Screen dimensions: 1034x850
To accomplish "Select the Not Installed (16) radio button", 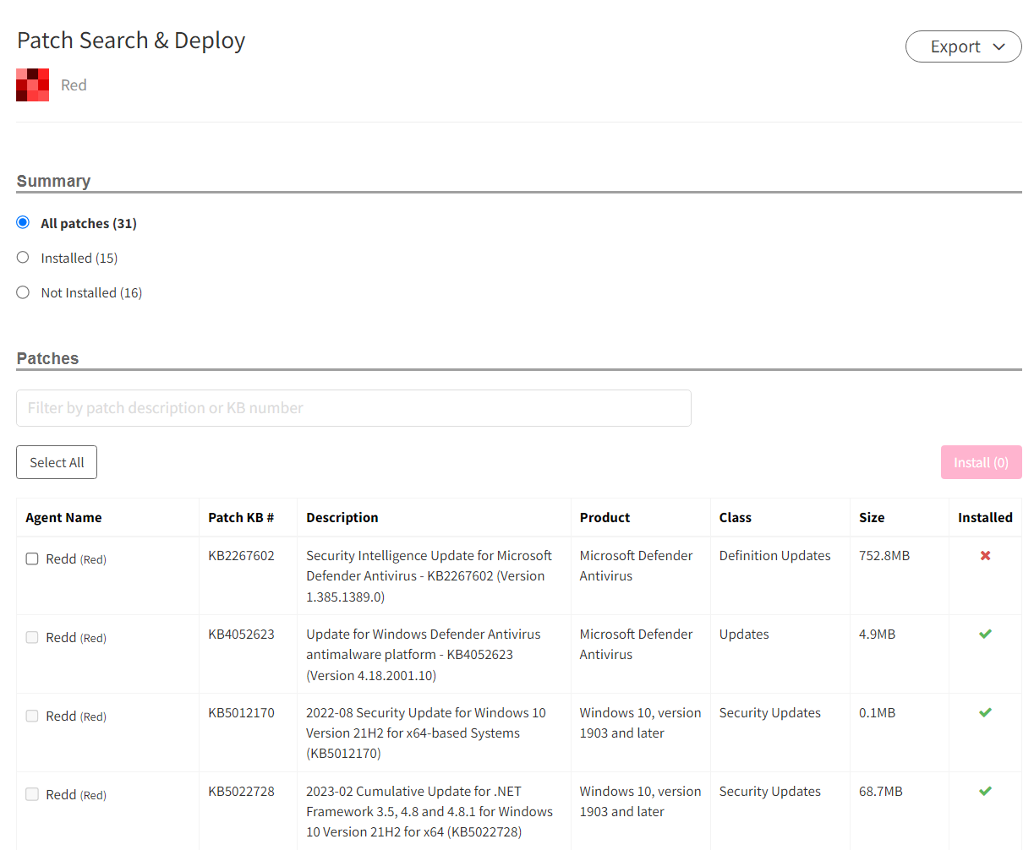I will (x=23, y=292).
